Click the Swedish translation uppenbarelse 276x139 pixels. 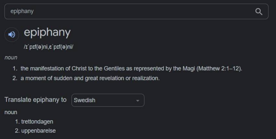(39, 131)
